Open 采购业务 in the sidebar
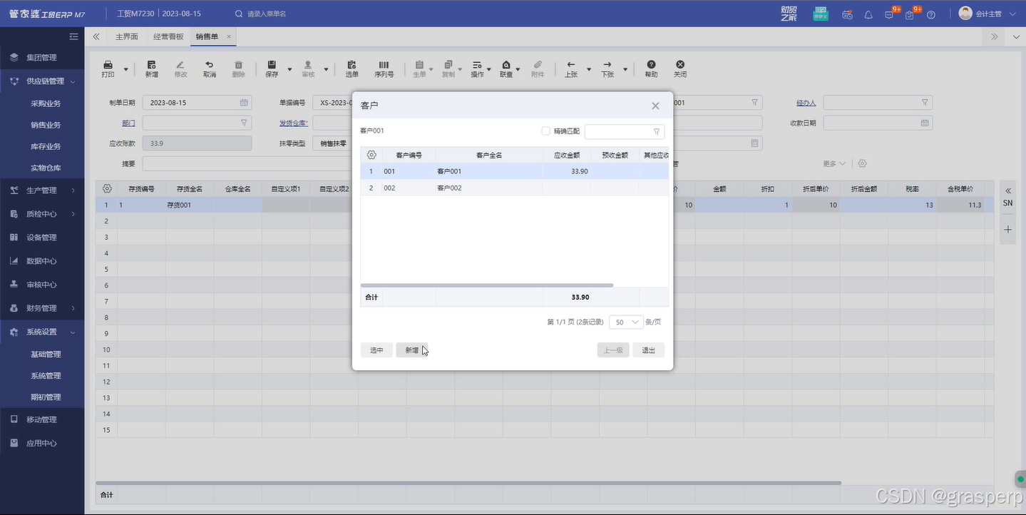 (46, 103)
